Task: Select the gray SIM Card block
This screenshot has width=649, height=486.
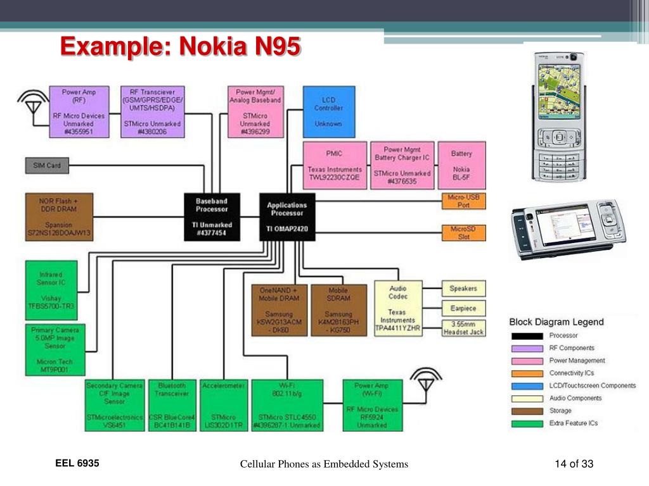Action: tap(47, 165)
